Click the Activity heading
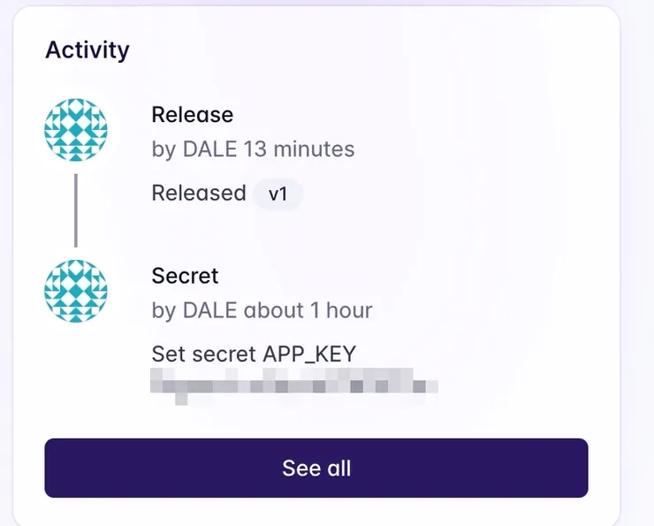Viewport: 654px width, 526px height. 87,50
